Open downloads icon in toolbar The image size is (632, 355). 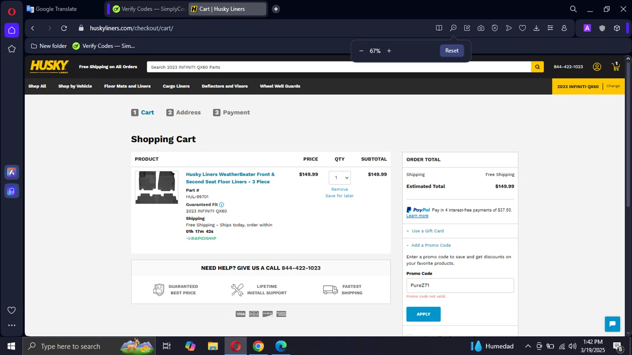(x=536, y=28)
